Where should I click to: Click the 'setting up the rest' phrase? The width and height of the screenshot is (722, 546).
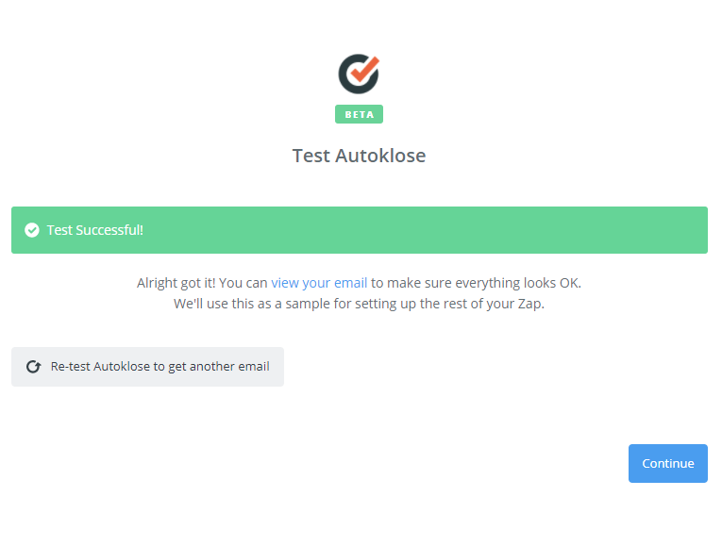[408, 304]
